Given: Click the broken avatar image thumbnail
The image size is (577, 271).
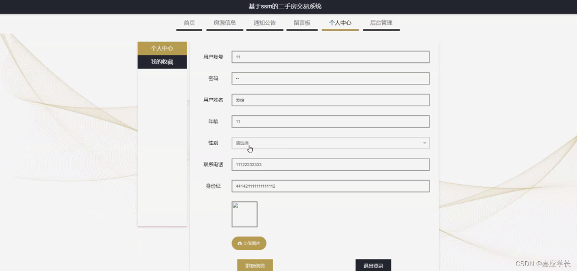Looking at the screenshot, I should point(245,214).
